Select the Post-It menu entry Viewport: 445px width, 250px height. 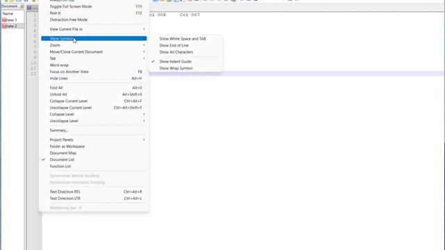click(94, 13)
